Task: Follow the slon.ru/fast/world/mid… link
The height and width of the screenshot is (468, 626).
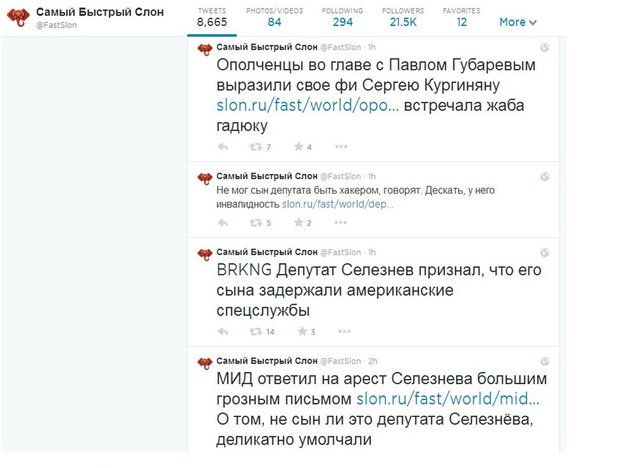Action: (448, 398)
